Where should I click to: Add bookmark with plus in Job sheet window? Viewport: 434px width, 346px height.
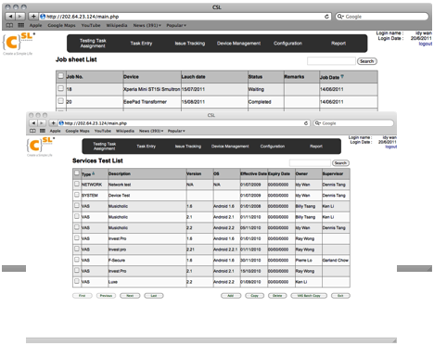coord(33,17)
